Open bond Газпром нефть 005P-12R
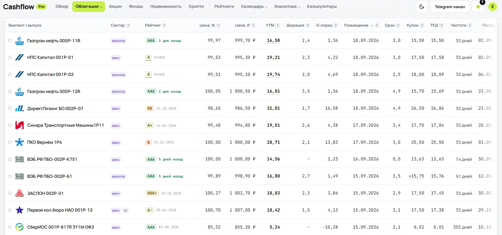 tap(54, 92)
